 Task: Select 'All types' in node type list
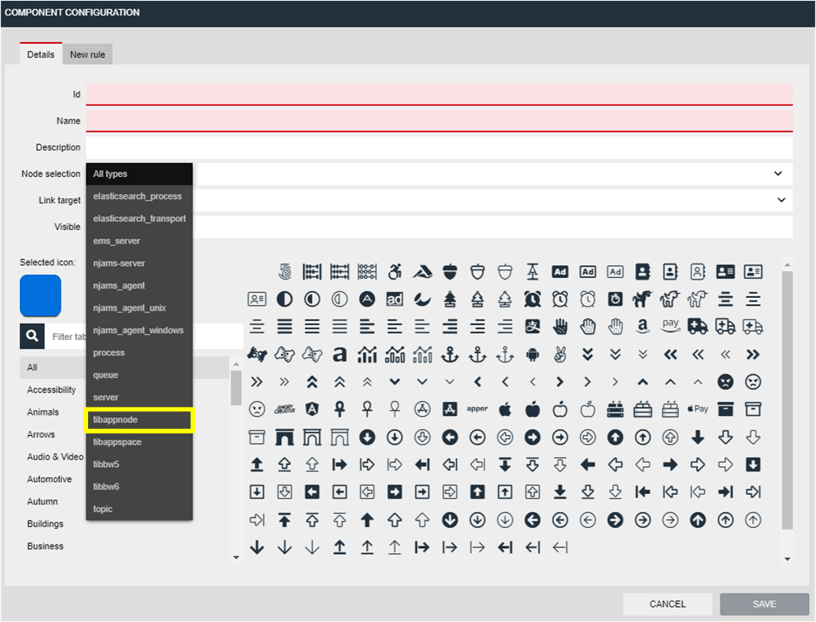tap(139, 174)
